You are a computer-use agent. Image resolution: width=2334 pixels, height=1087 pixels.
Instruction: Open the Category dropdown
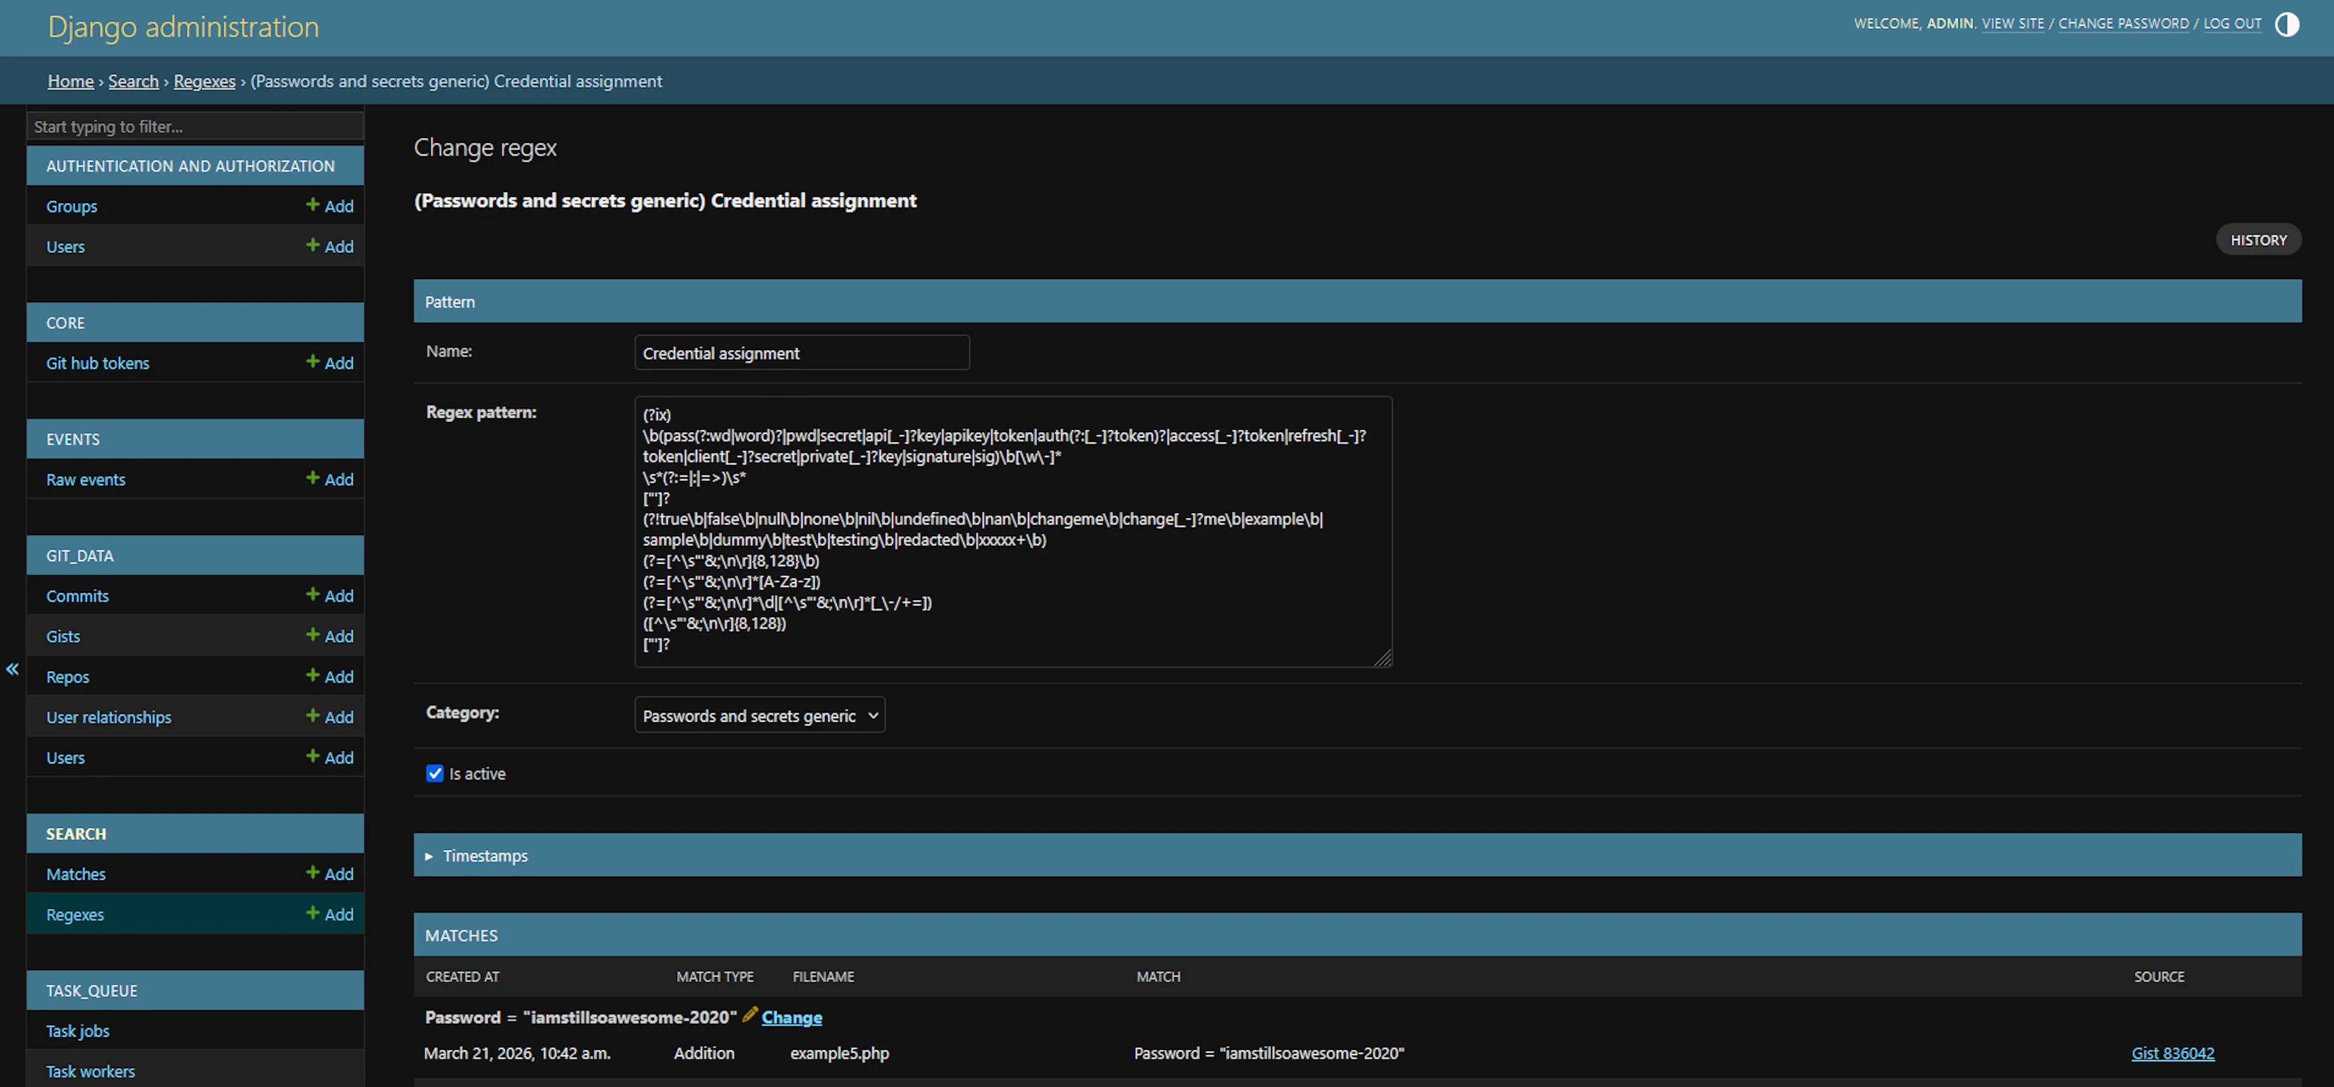[x=759, y=716]
